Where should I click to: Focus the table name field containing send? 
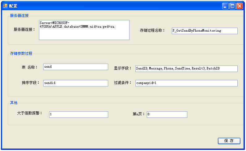76,67
